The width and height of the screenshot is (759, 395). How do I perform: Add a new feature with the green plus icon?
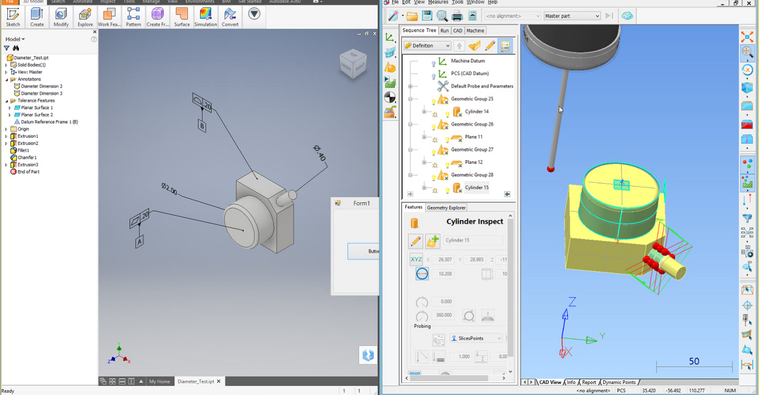432,241
